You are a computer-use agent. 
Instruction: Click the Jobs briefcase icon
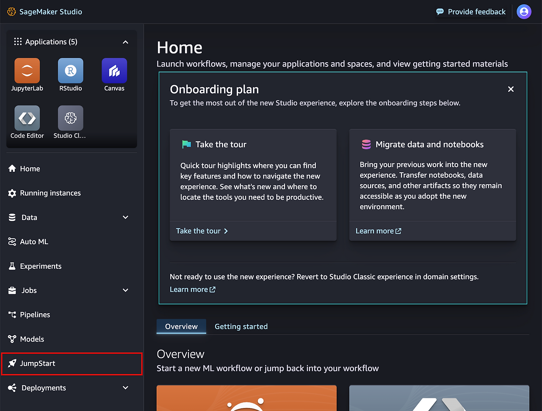click(x=12, y=290)
